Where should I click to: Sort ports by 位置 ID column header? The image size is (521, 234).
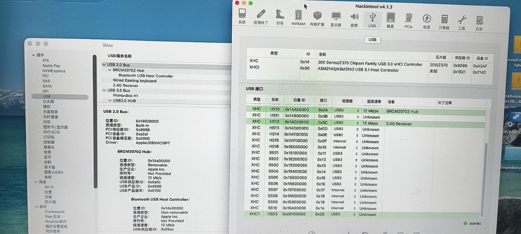299,99
